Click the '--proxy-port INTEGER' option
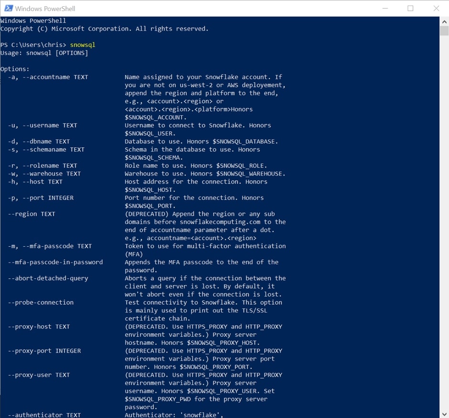Image resolution: width=449 pixels, height=418 pixels. point(44,351)
